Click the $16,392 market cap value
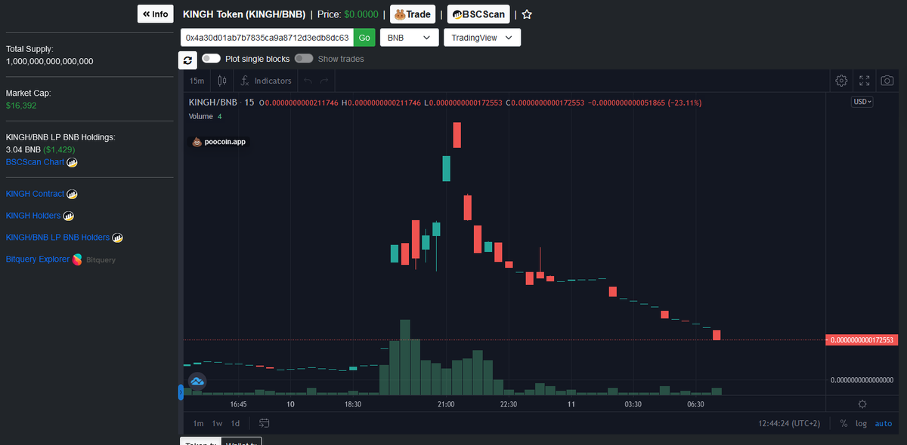This screenshot has width=907, height=445. tap(21, 106)
